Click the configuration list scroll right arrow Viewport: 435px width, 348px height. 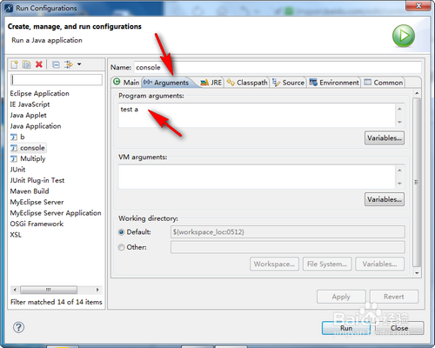(x=97, y=290)
